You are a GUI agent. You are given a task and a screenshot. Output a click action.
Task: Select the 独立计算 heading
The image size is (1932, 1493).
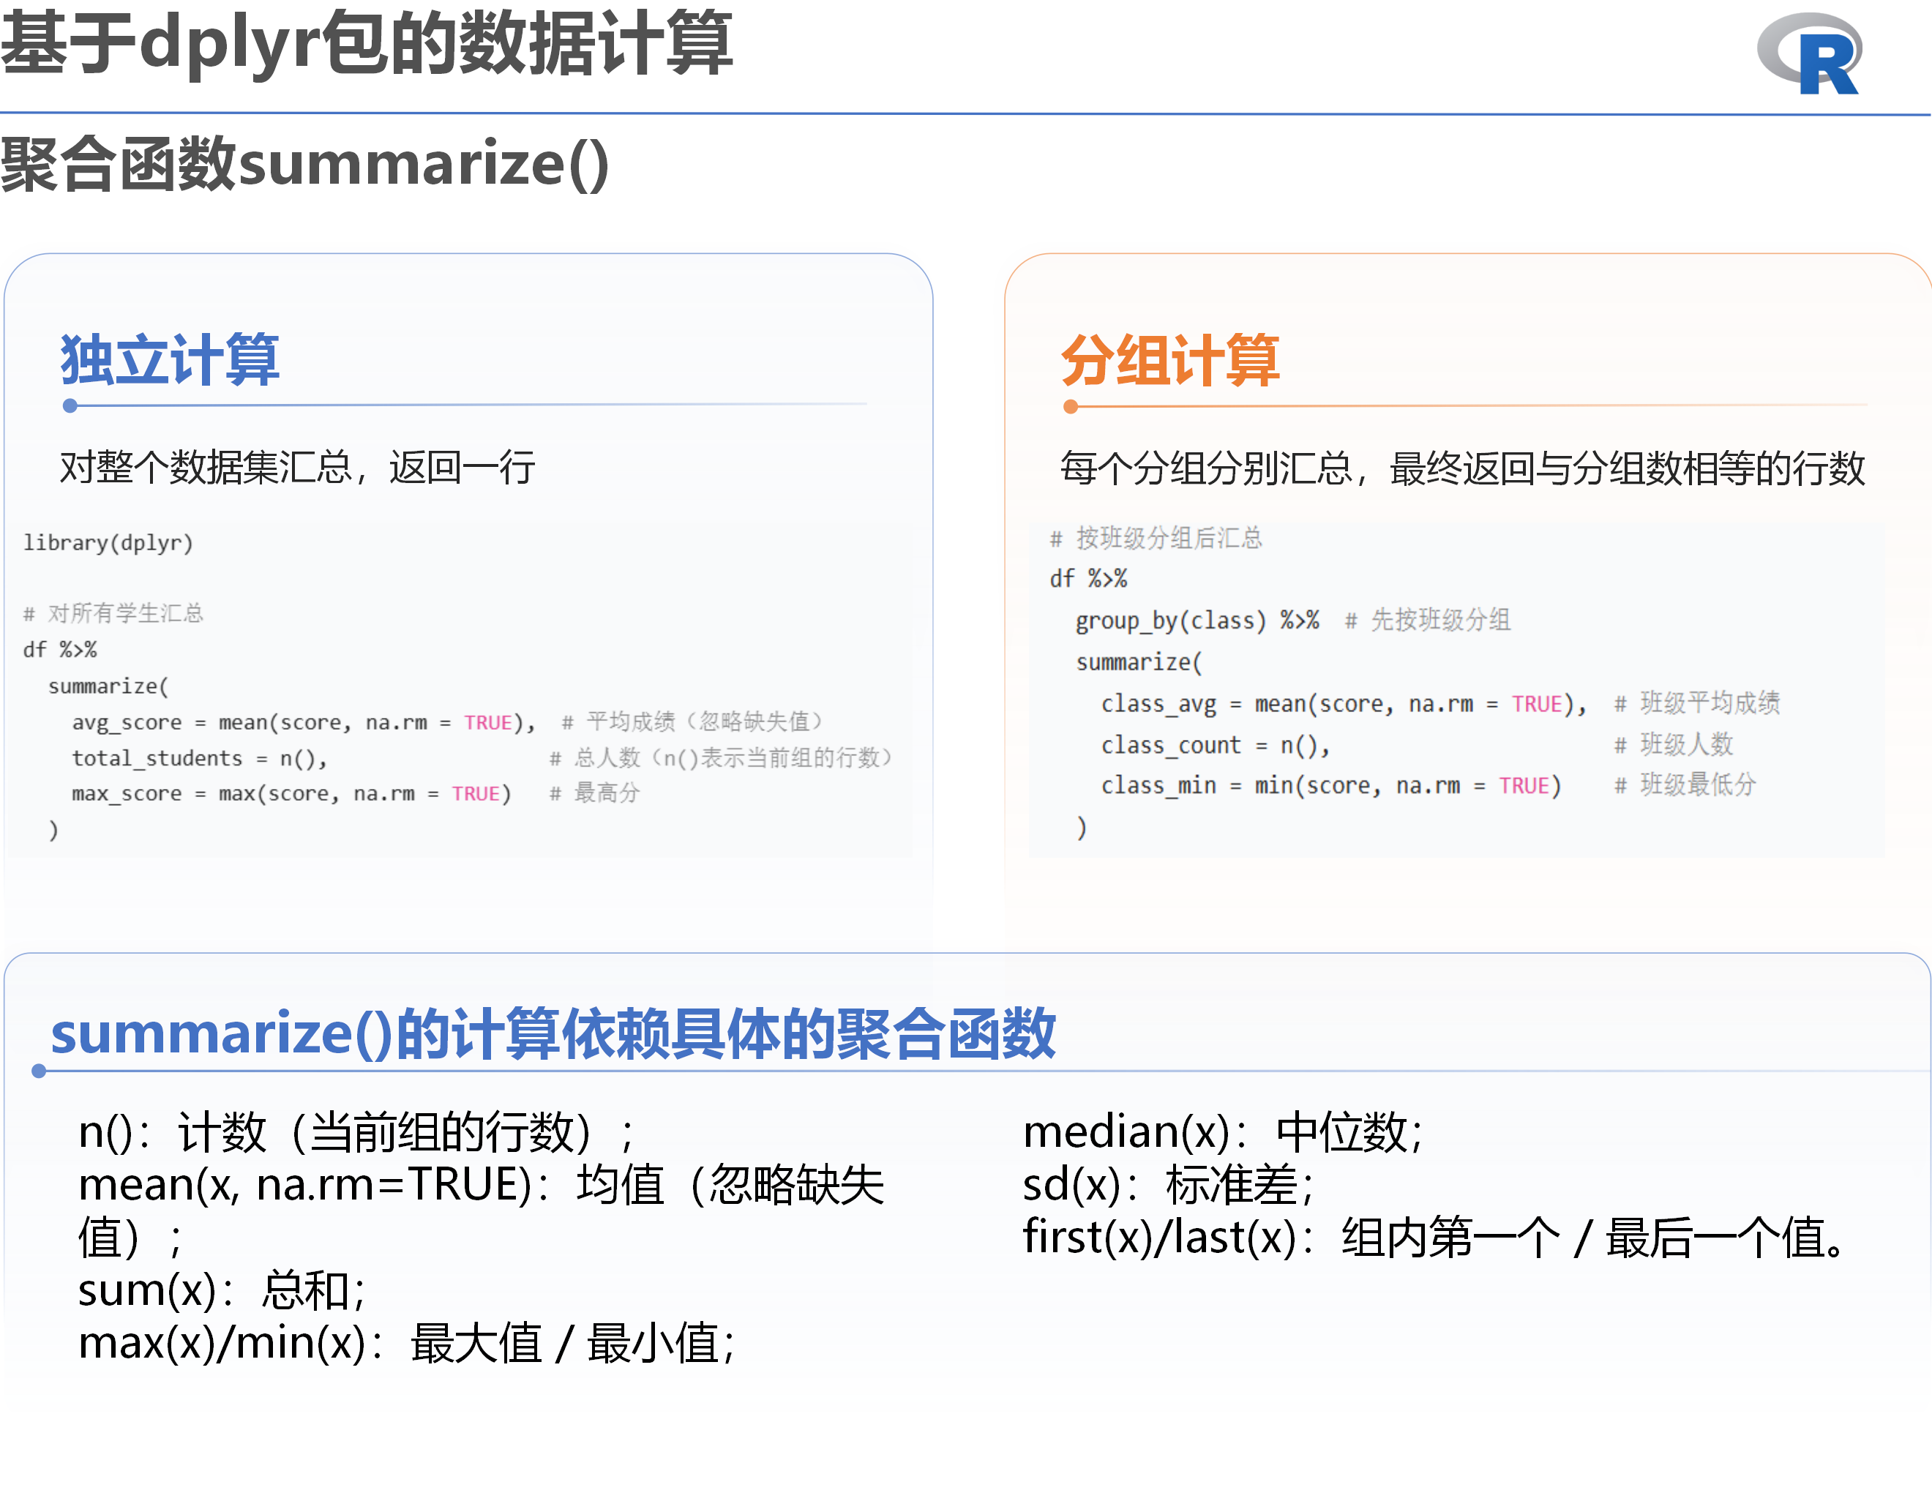(x=170, y=360)
